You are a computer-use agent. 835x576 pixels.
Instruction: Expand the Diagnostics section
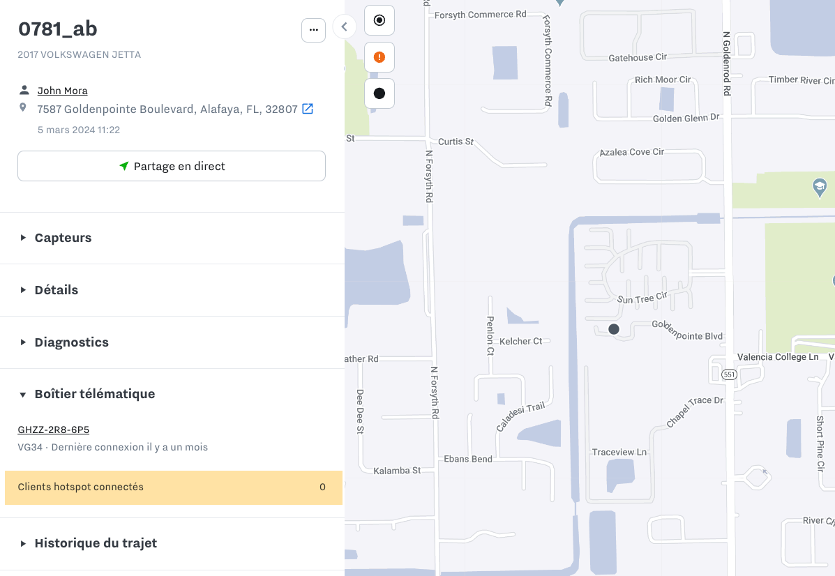pos(71,342)
